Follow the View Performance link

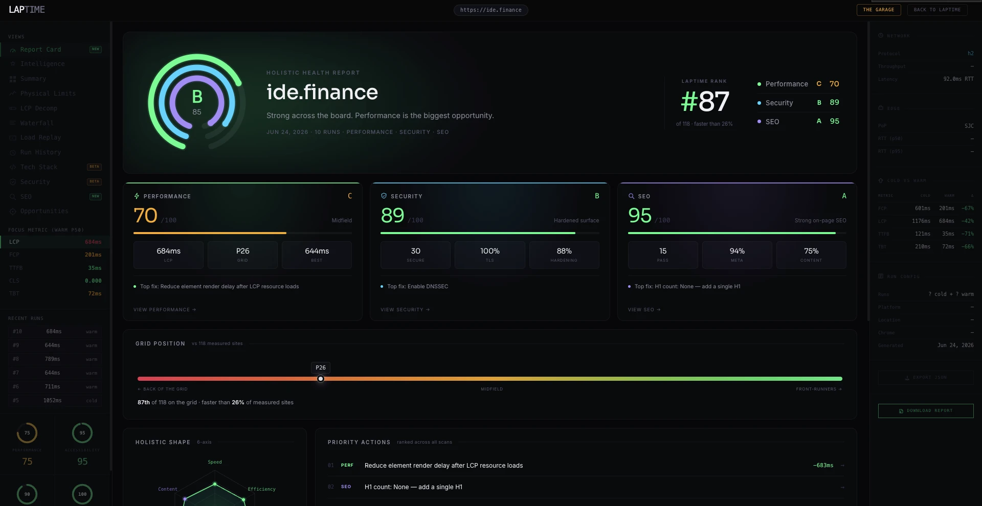tap(165, 310)
